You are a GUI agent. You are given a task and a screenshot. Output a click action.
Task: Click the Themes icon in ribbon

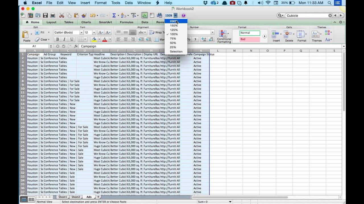coord(317,36)
